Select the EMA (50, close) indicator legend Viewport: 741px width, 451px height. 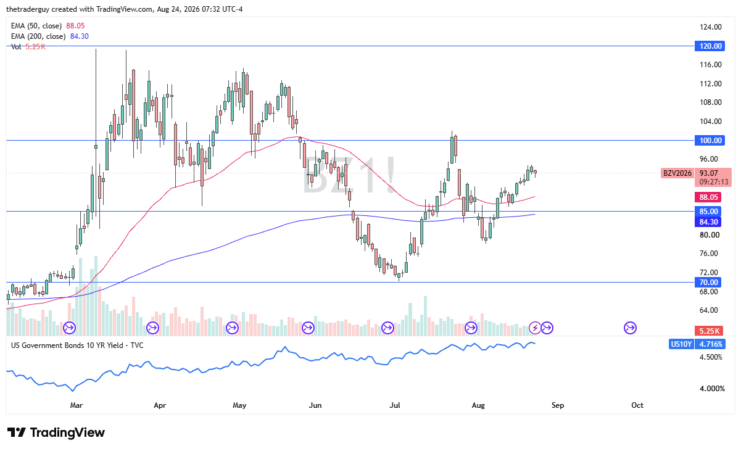[x=48, y=26]
